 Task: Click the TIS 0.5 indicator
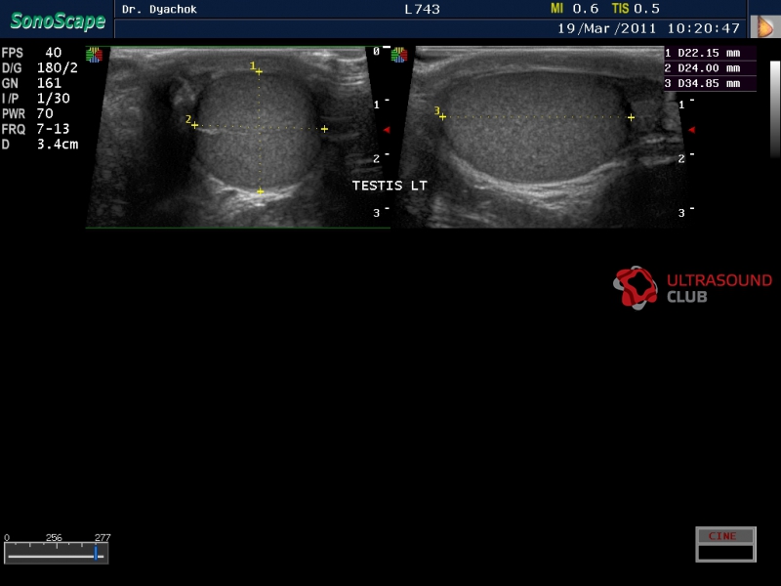click(x=637, y=9)
